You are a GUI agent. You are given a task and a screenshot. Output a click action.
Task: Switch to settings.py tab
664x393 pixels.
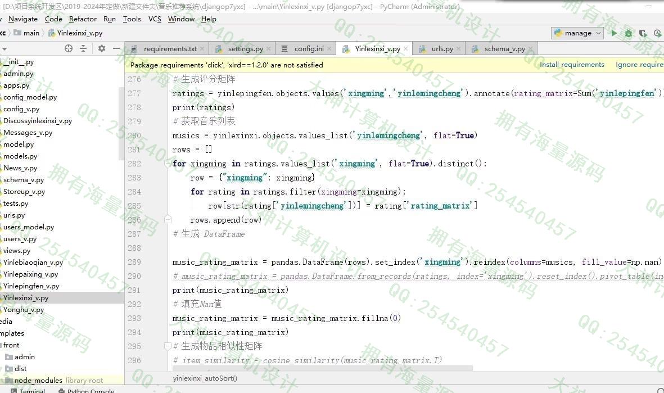[242, 49]
